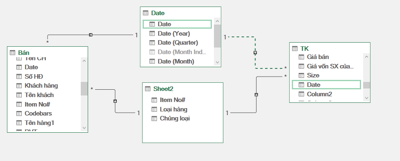Image resolution: width=400 pixels, height=161 pixels.
Task: Click scroll-up arrow in Bán table
Action: click(x=84, y=61)
